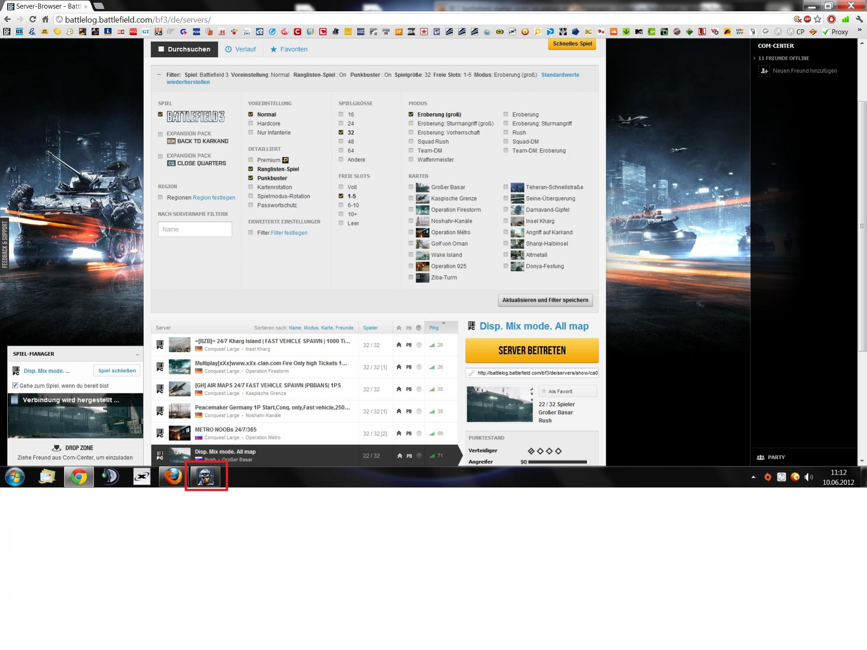Join server with Server beitreten
The height and width of the screenshot is (650, 867).
532,351
